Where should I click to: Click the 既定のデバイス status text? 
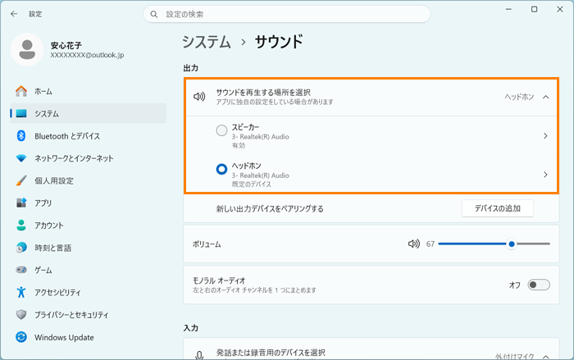pyautogui.click(x=252, y=185)
